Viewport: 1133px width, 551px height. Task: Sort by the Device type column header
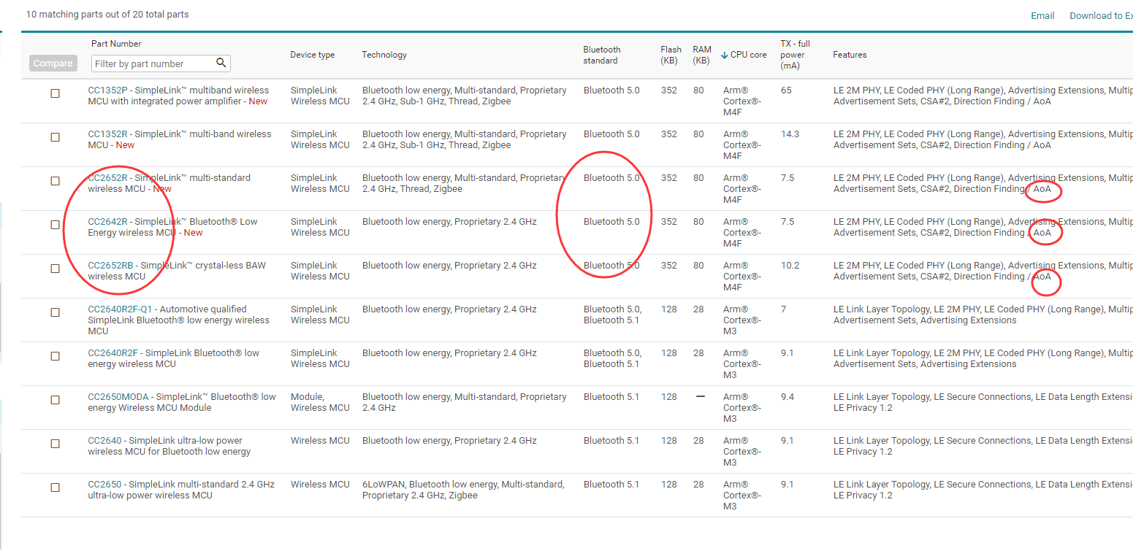point(312,55)
